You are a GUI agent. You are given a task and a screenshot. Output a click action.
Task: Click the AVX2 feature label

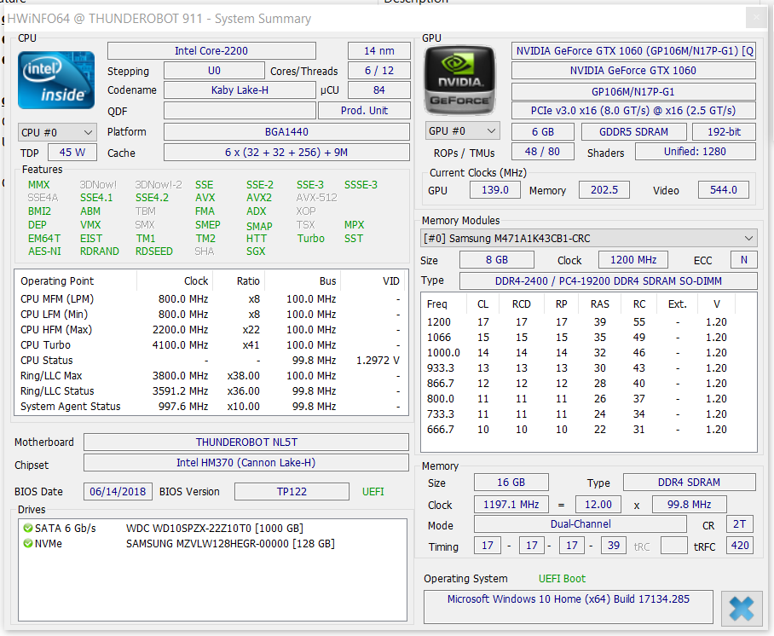[x=258, y=198]
